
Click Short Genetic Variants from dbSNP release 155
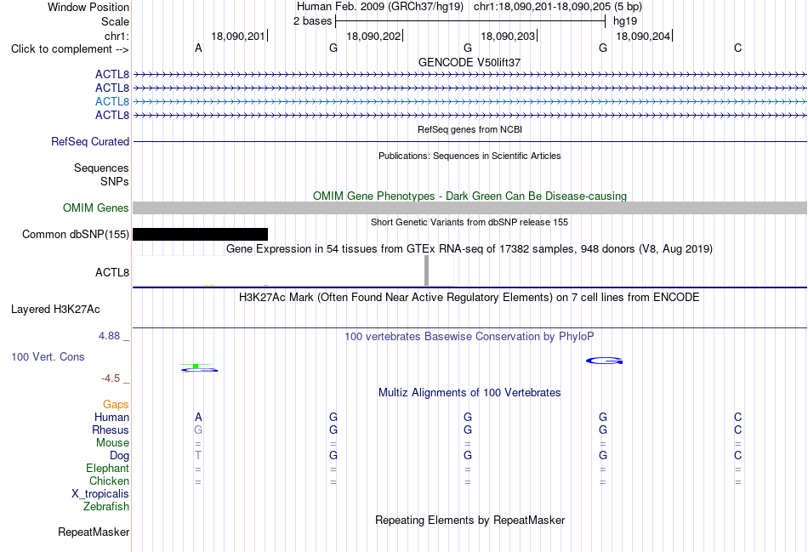(469, 222)
